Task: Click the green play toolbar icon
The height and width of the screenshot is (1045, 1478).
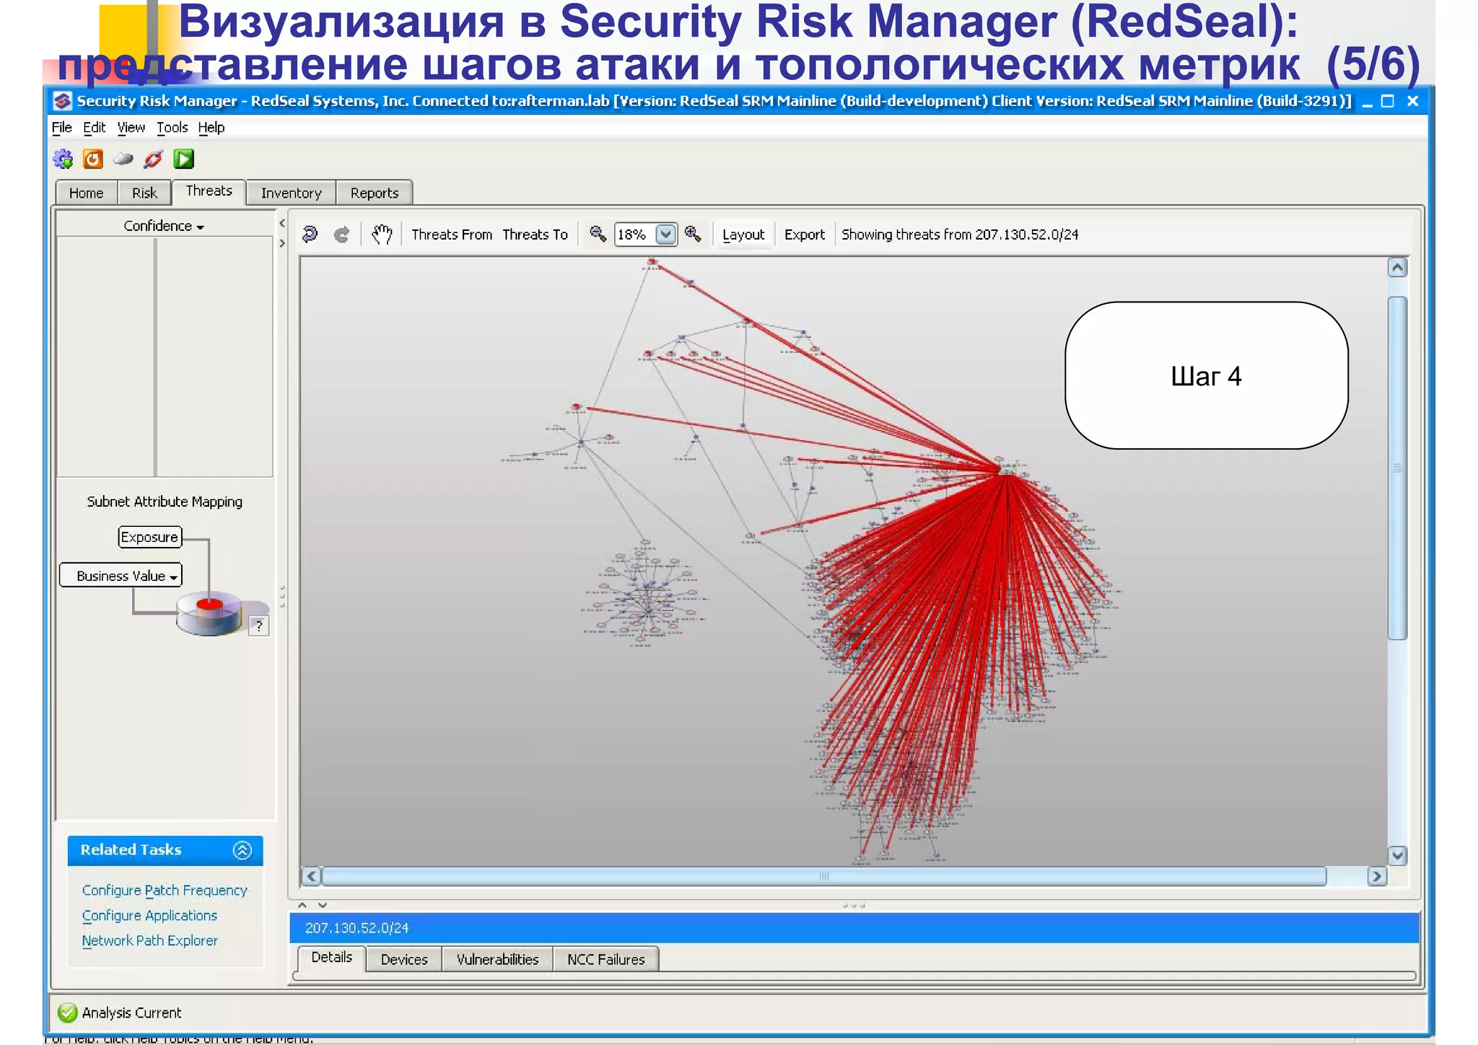Action: coord(183,159)
